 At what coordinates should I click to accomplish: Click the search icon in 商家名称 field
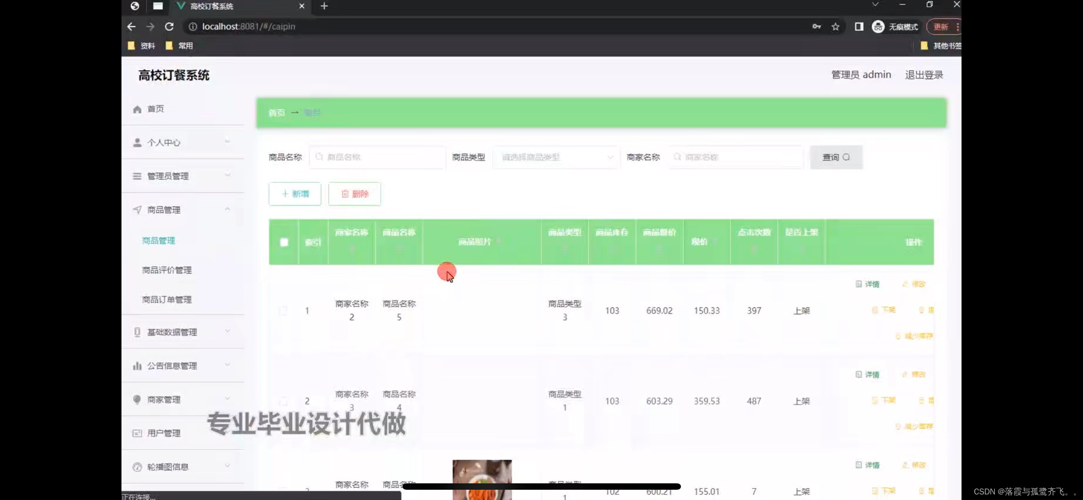tap(678, 157)
